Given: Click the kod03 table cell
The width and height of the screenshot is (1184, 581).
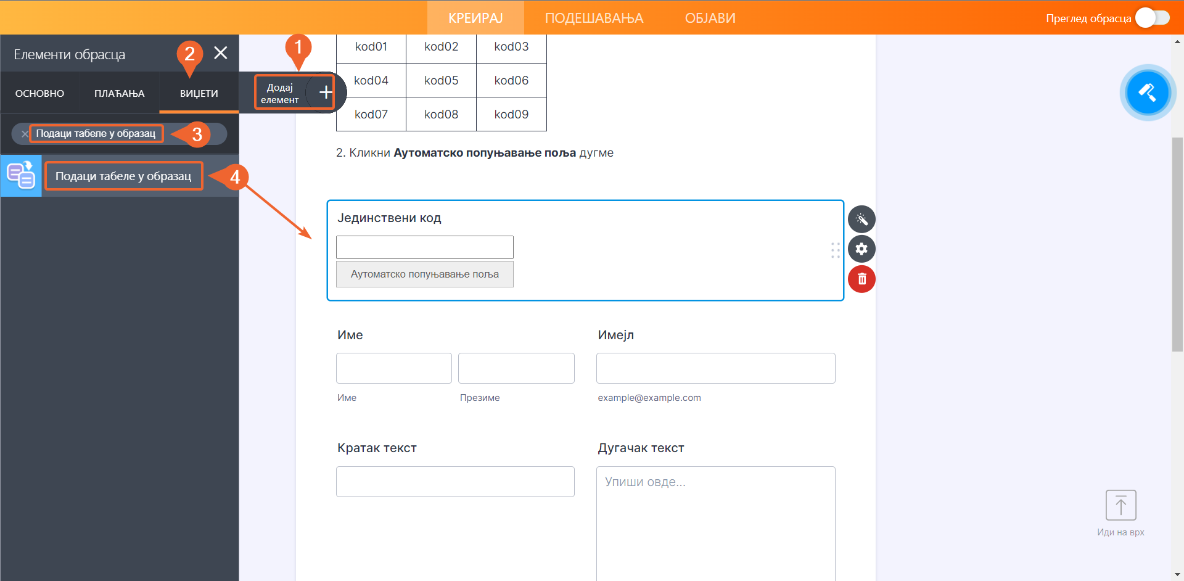Looking at the screenshot, I should 511,47.
